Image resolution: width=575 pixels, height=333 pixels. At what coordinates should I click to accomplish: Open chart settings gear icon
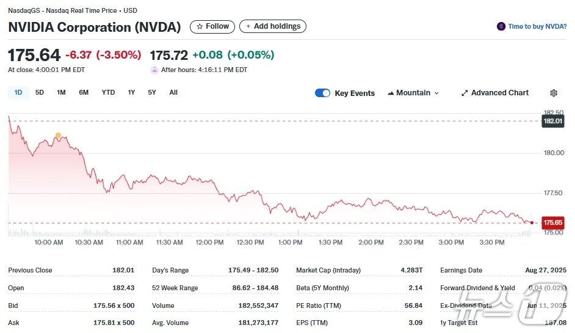(554, 93)
